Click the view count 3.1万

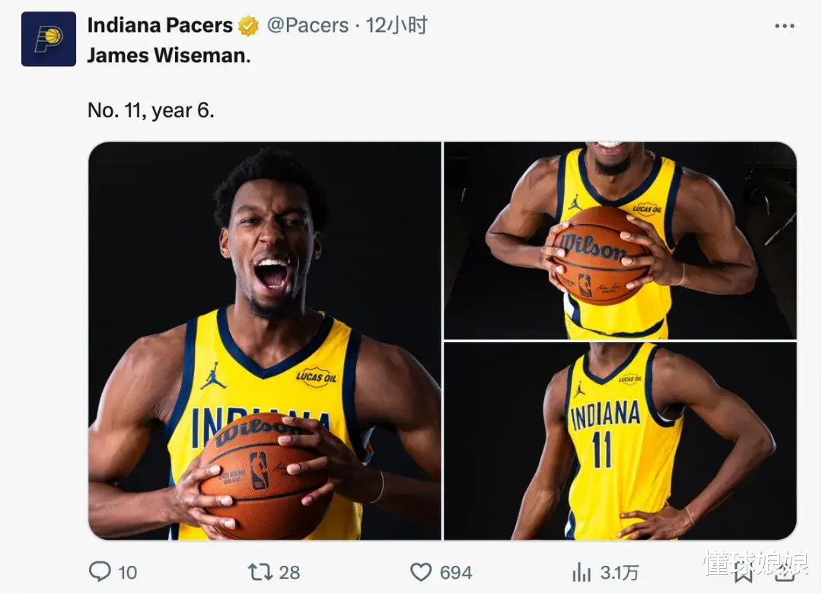[x=619, y=572]
